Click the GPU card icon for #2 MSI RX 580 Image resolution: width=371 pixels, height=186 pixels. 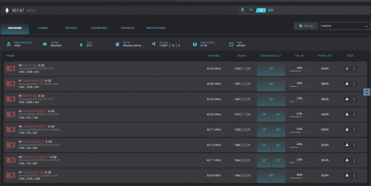[x=11, y=99]
